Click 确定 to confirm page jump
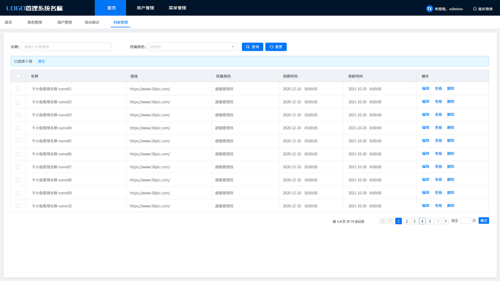 click(484, 221)
